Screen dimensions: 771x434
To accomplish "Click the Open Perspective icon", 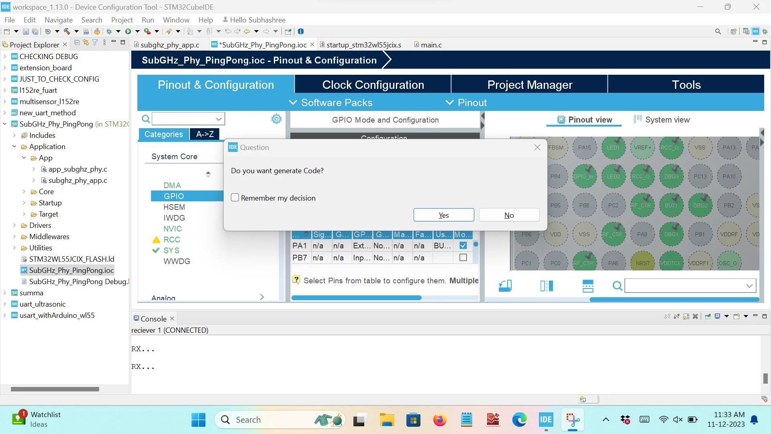I will [x=734, y=31].
